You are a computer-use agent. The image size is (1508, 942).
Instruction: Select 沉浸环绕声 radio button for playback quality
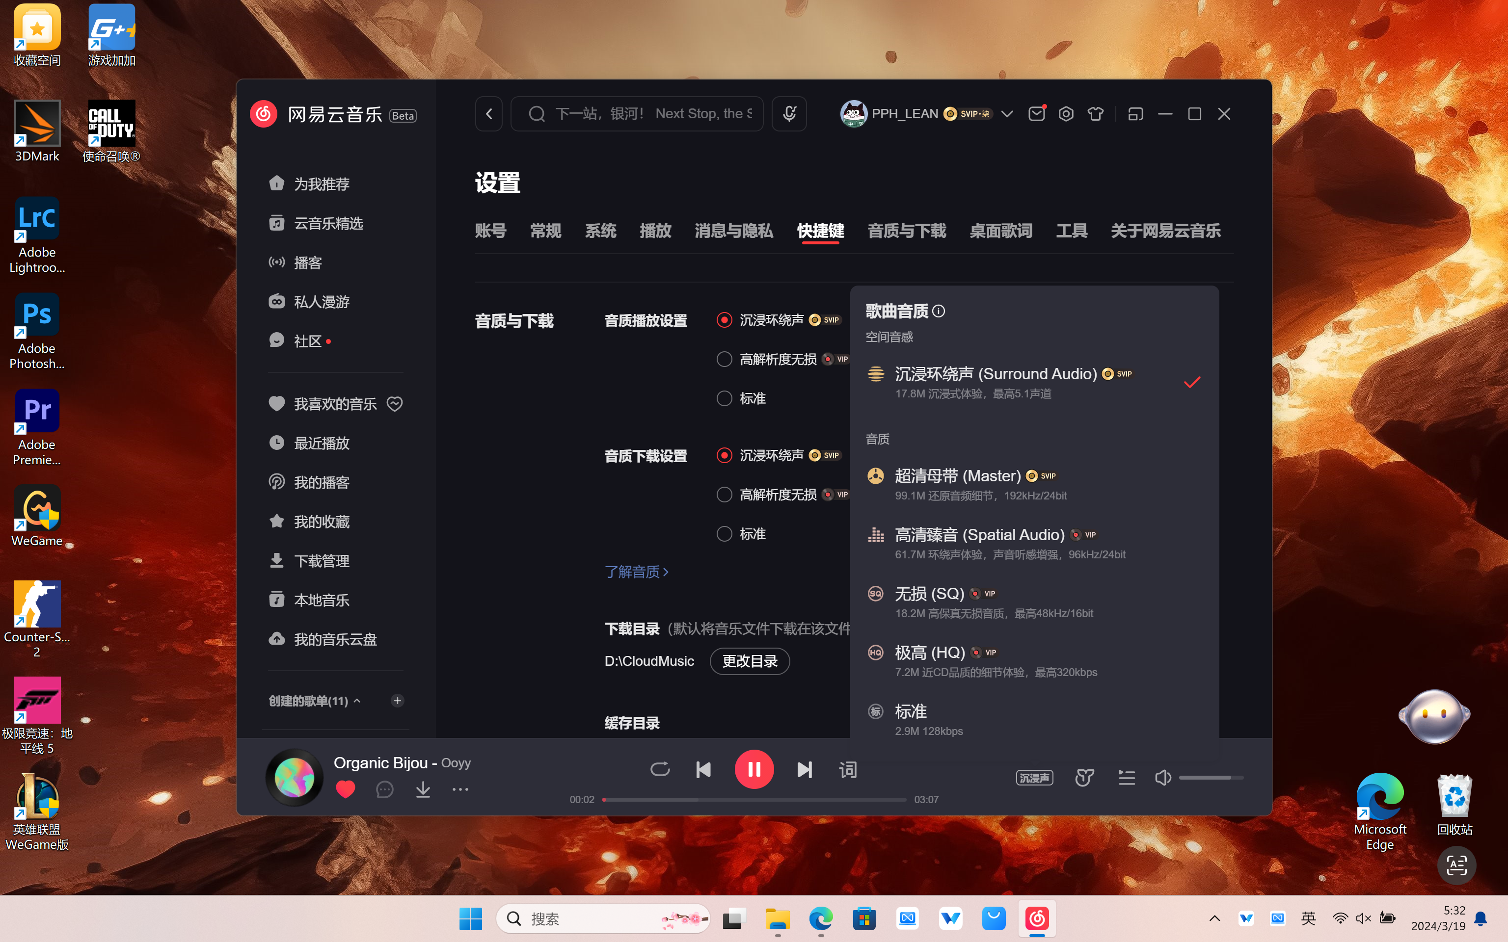click(x=724, y=319)
